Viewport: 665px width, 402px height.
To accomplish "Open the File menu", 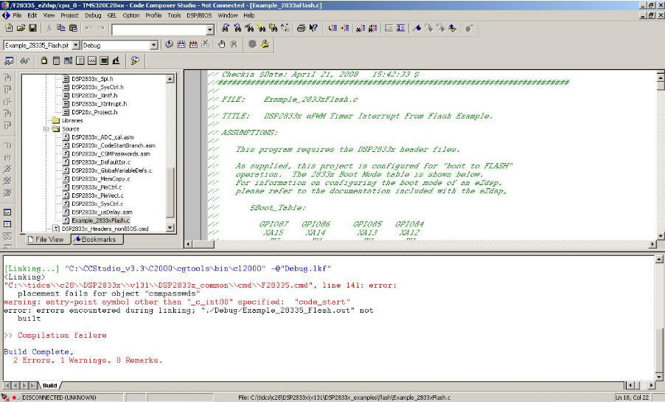I will (17, 15).
